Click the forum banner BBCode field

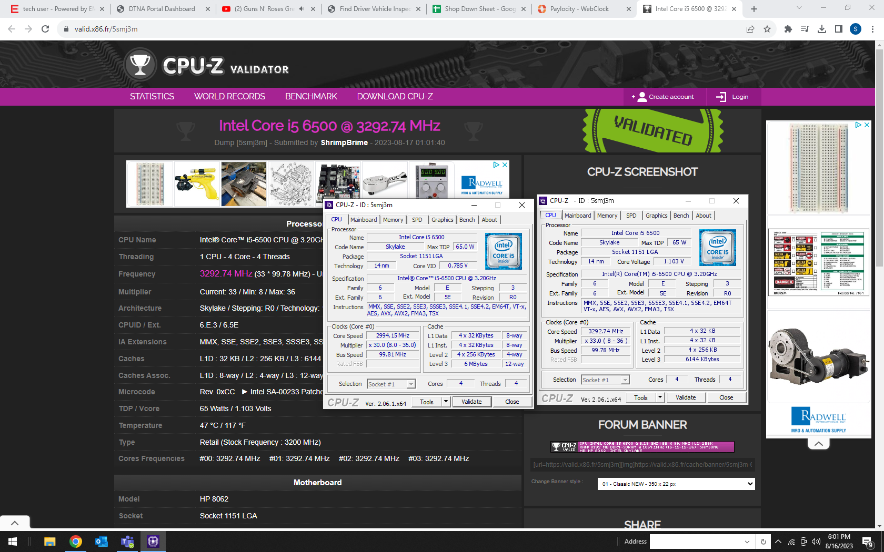pyautogui.click(x=642, y=465)
